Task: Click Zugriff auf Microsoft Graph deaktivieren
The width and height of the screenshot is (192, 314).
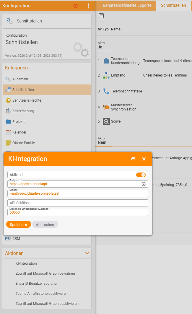Action: click(47, 303)
